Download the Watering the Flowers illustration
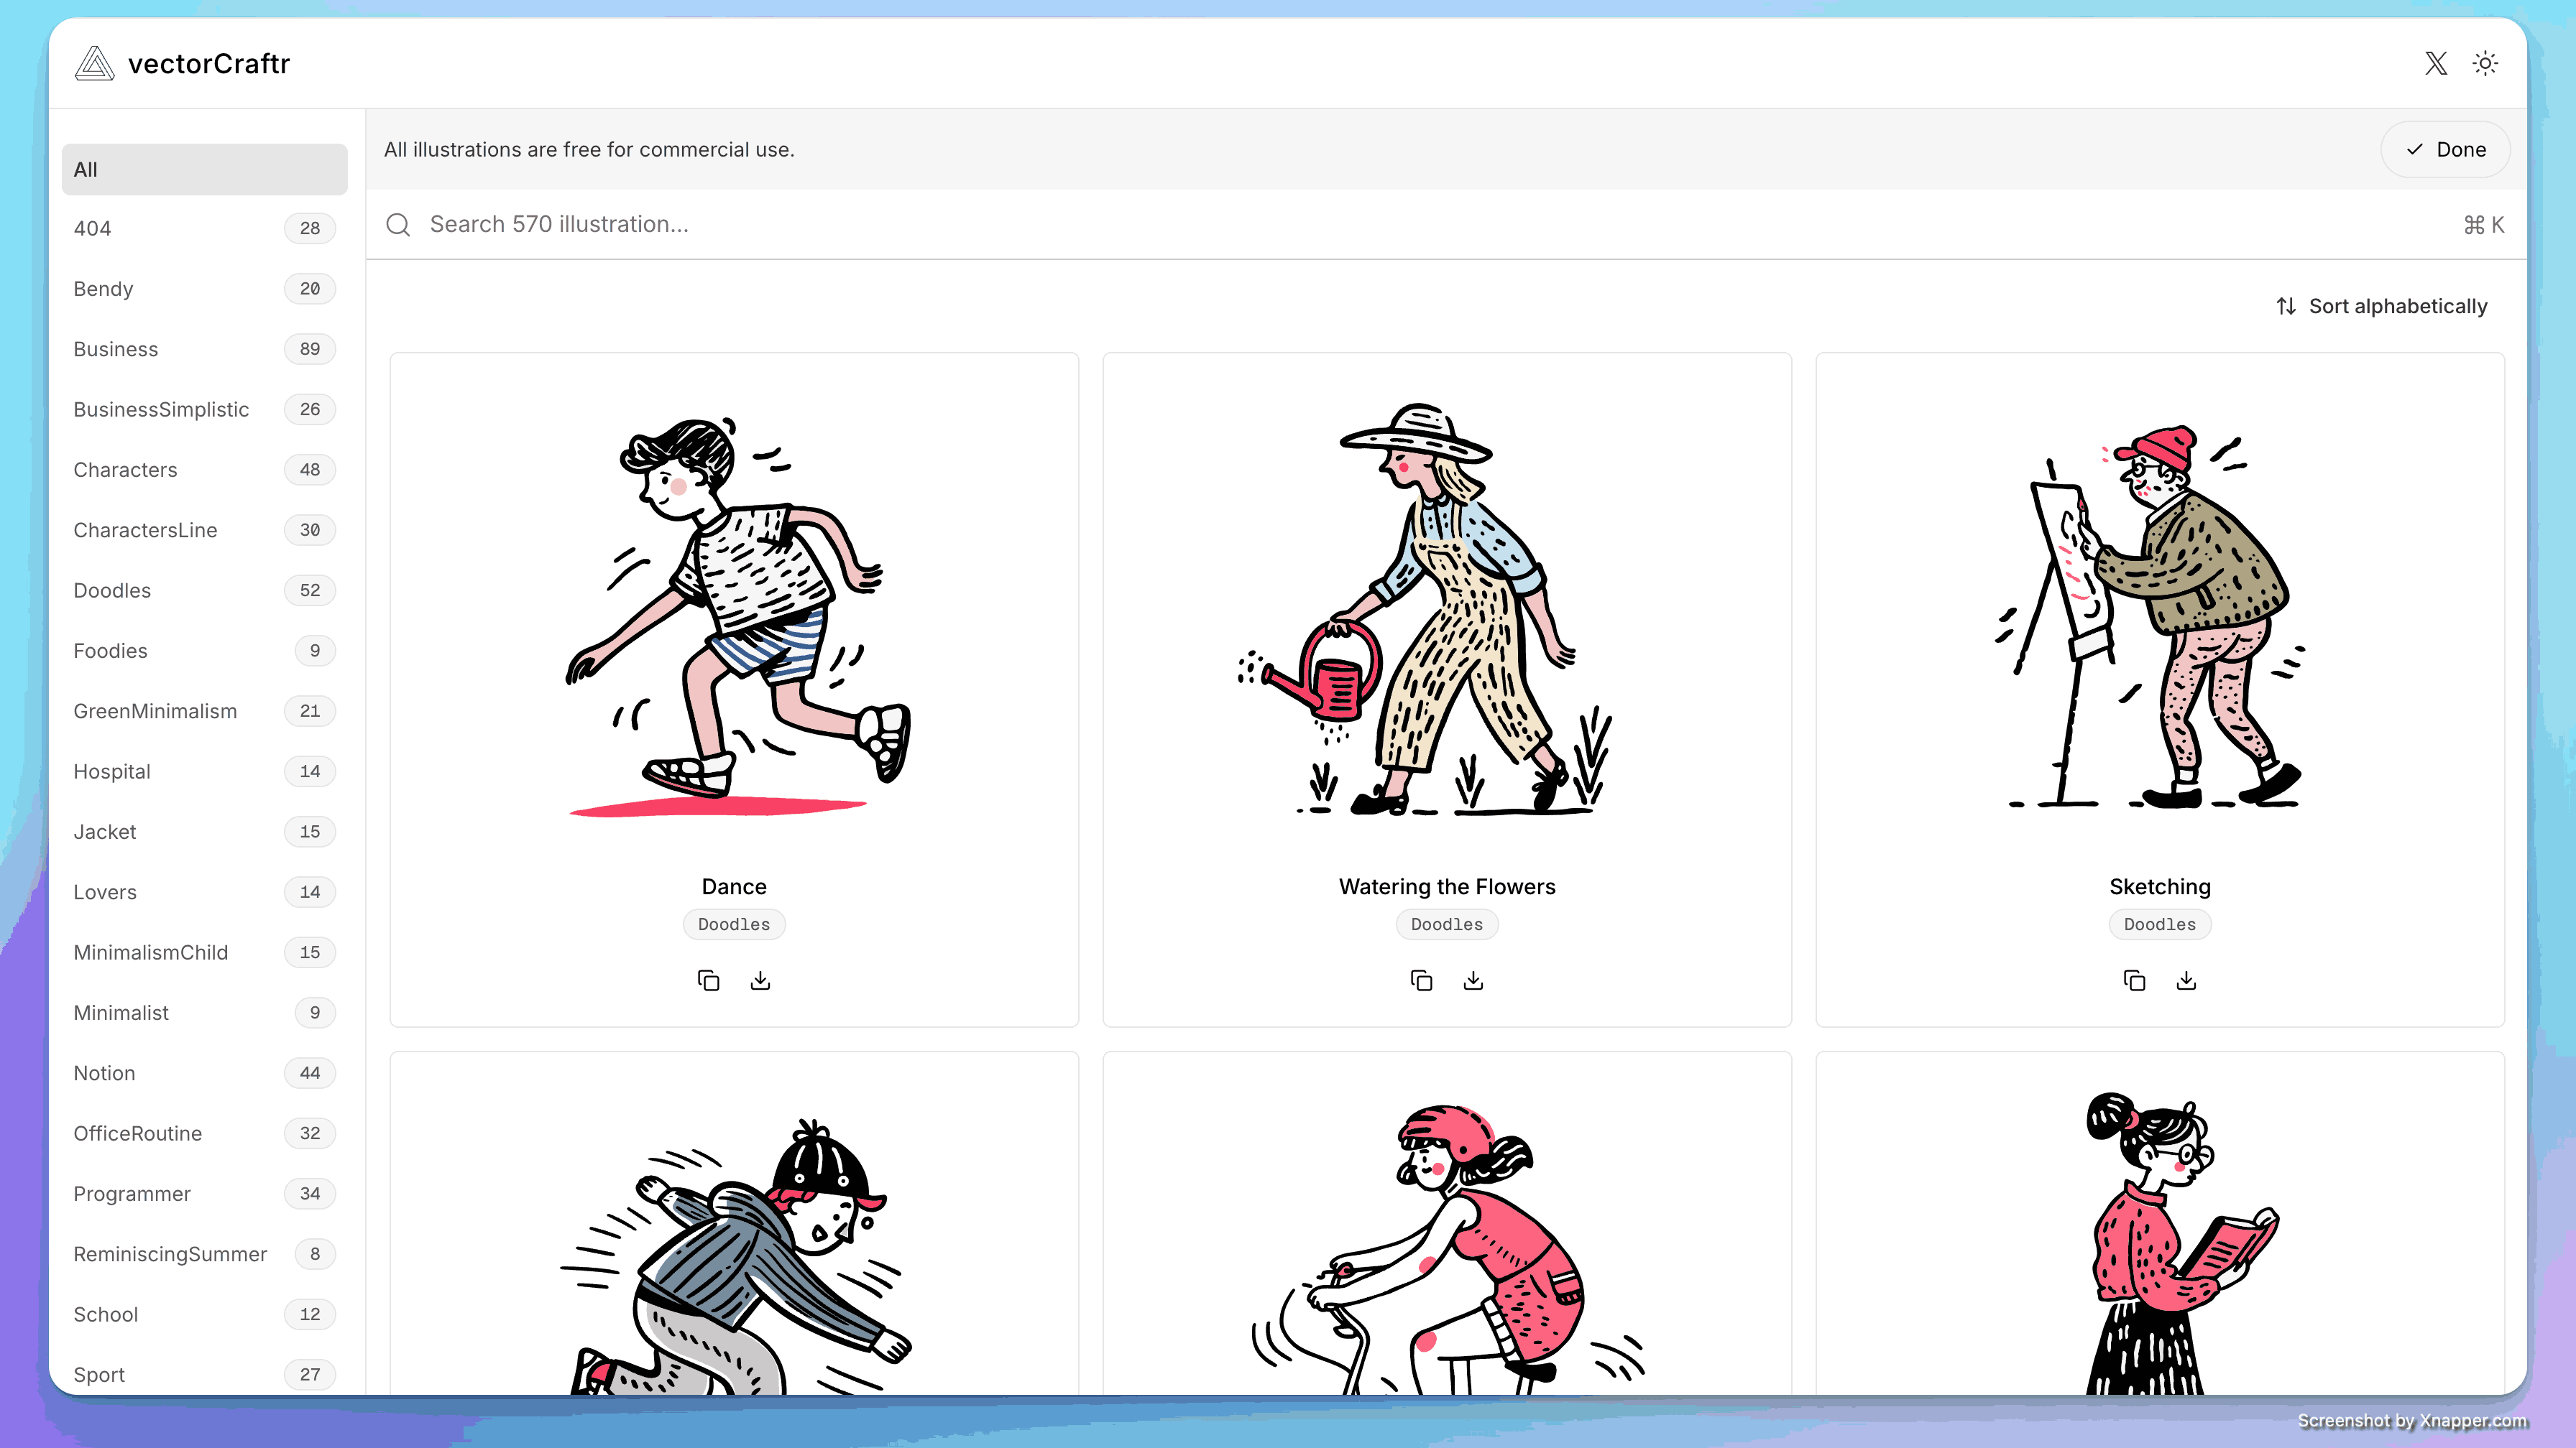This screenshot has width=2576, height=1448. pos(1473,980)
